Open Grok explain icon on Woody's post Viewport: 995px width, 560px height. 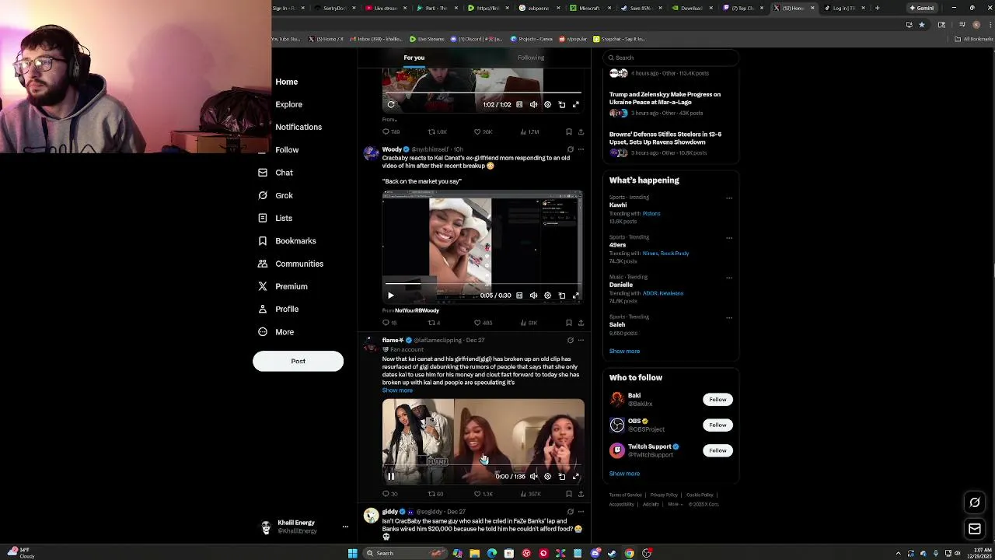tap(570, 149)
